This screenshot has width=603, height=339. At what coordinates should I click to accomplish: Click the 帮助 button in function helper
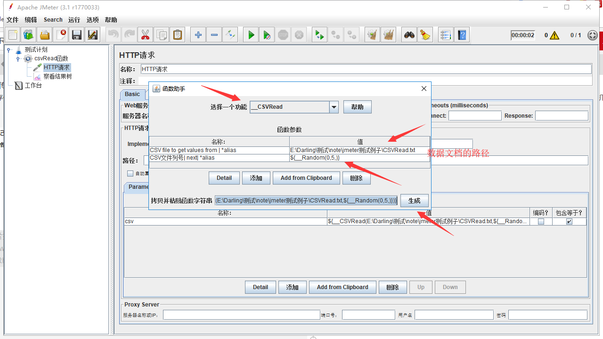[x=357, y=107]
